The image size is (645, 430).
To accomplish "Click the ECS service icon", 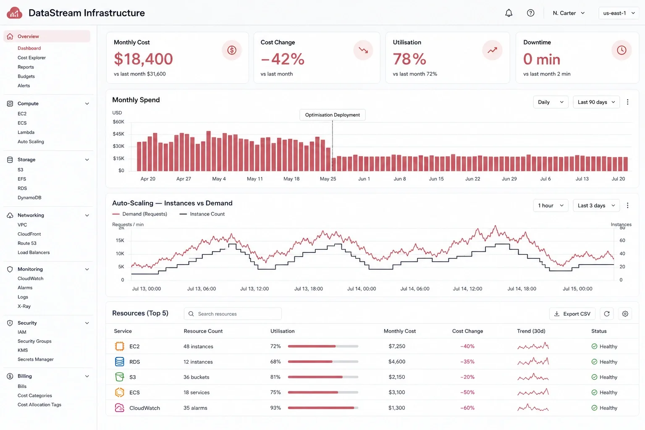I will (x=120, y=392).
